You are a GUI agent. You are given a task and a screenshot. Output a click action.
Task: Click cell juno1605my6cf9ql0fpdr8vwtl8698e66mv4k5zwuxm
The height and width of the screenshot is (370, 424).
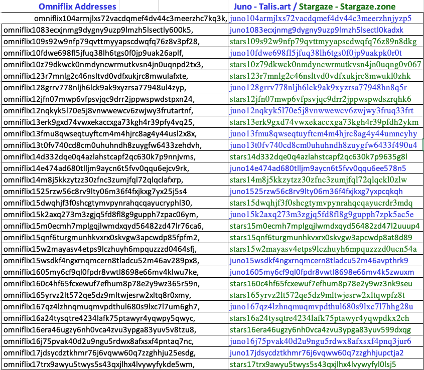(326, 272)
